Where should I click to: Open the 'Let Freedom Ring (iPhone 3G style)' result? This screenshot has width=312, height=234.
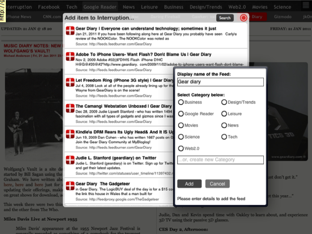click(x=124, y=80)
